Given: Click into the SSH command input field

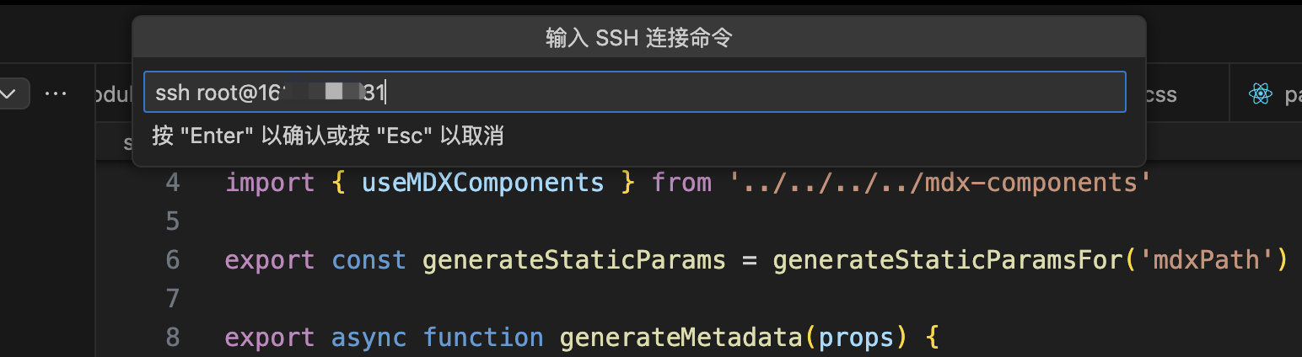Looking at the screenshot, I should (634, 92).
